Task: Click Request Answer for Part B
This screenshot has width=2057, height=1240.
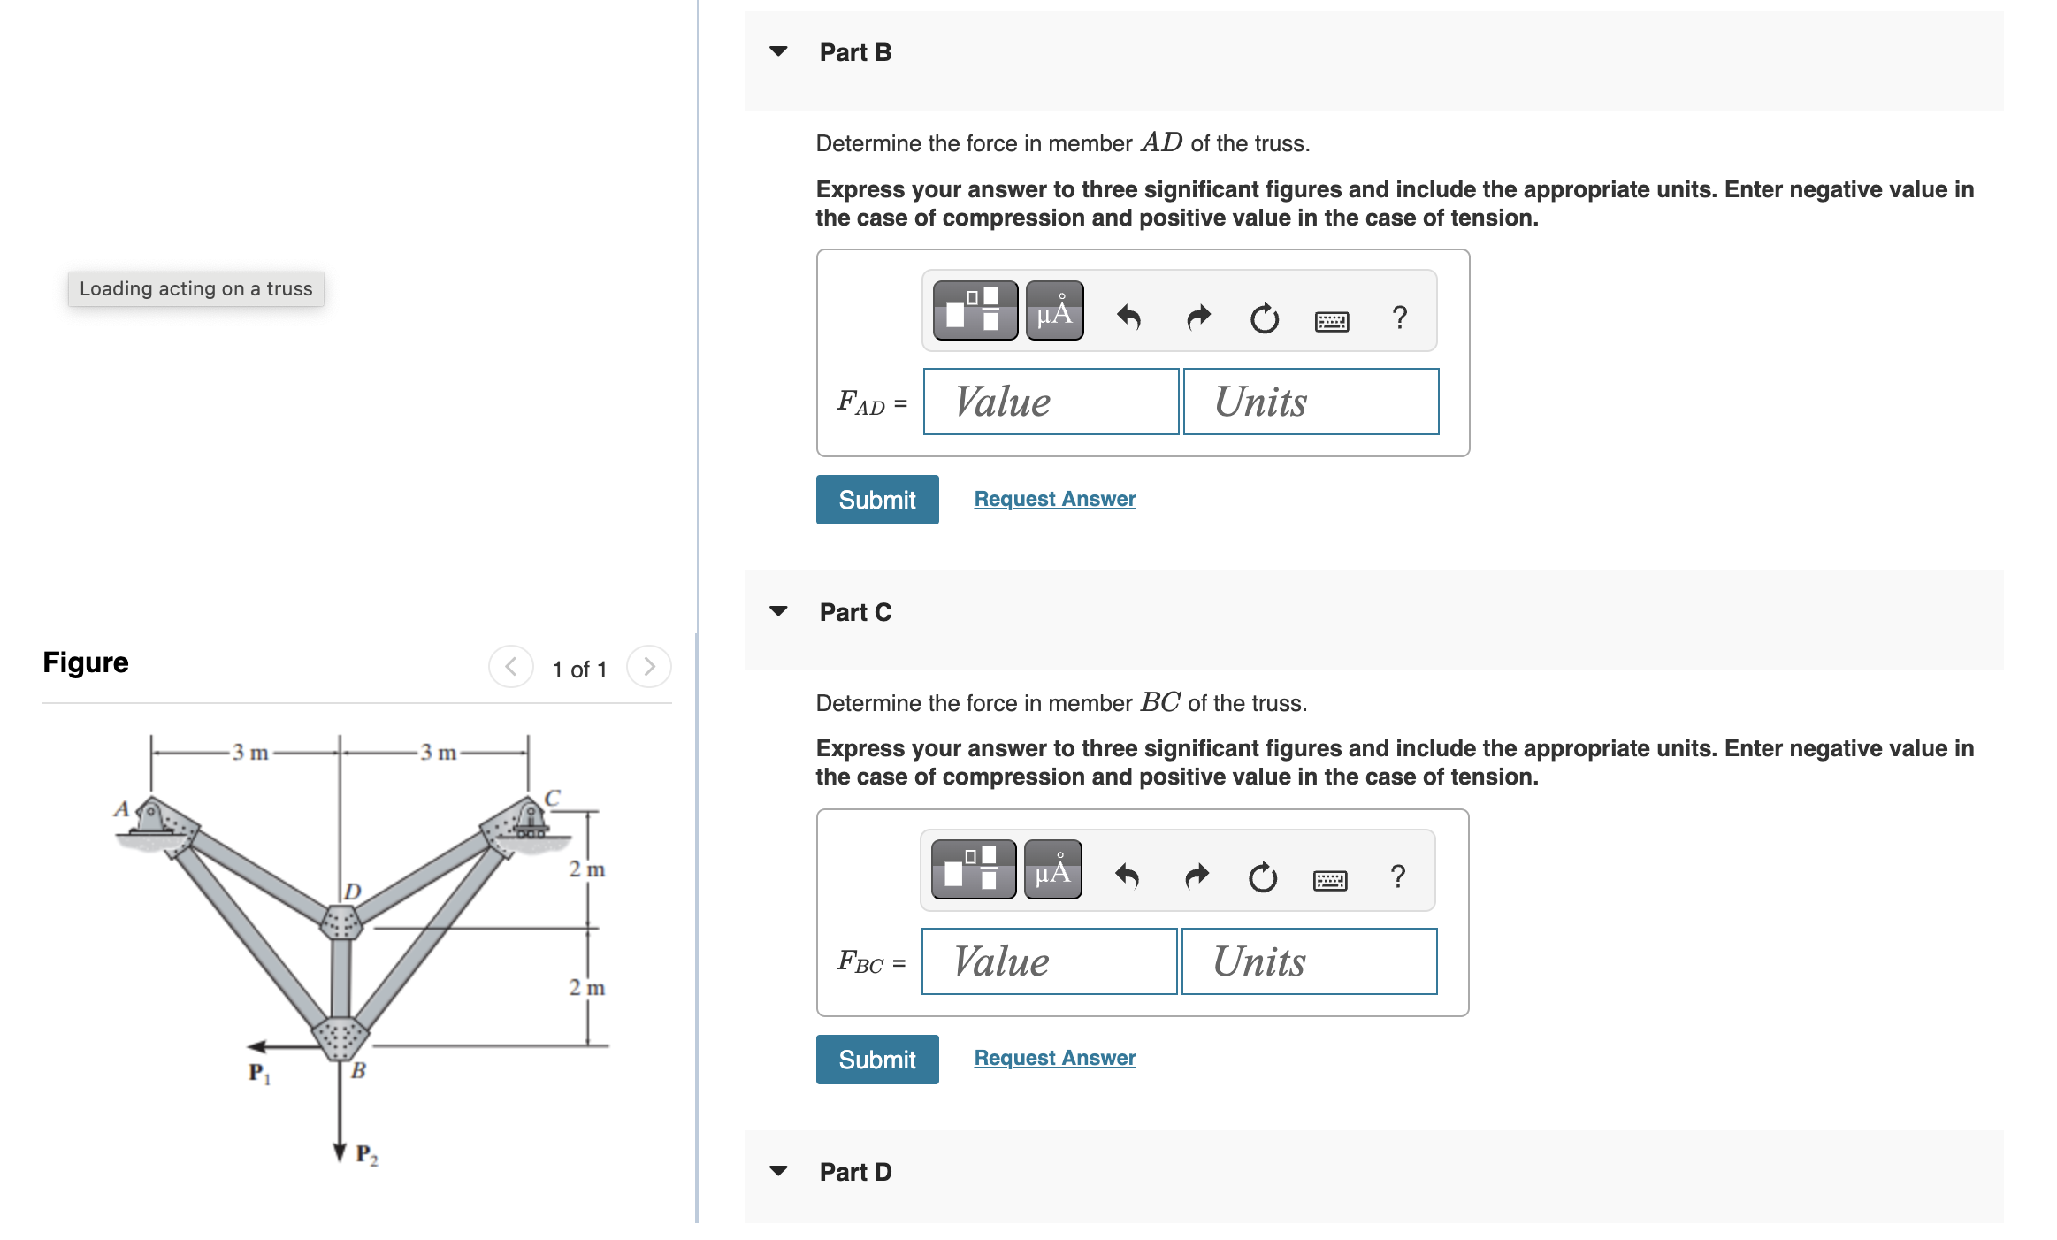Action: click(1053, 498)
